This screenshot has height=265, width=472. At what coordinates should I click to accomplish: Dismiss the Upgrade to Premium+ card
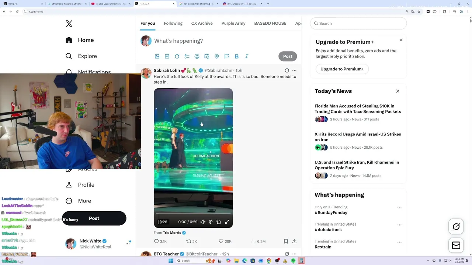[x=401, y=40]
